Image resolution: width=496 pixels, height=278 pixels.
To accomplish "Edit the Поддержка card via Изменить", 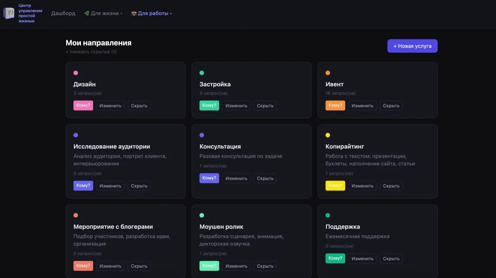I will coord(362,259).
